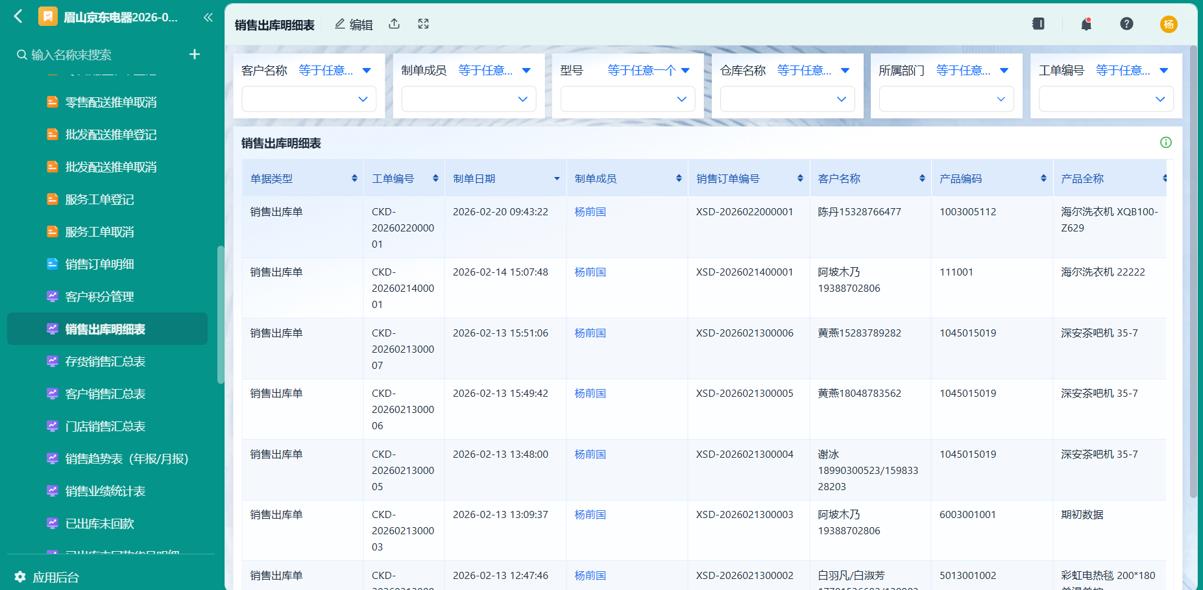Open 所属部门 filter condition dropdown
Image resolution: width=1203 pixels, height=590 pixels.
[x=972, y=71]
